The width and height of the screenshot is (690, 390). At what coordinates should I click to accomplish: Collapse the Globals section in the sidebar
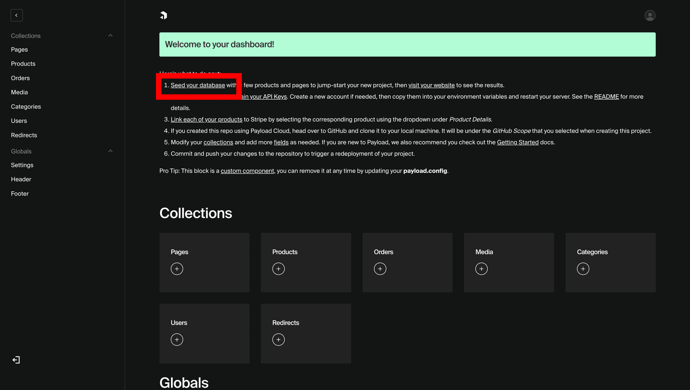[110, 151]
